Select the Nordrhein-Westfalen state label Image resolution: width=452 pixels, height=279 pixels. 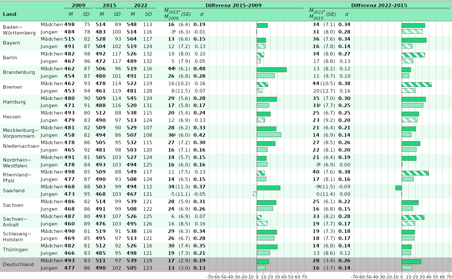point(17,163)
